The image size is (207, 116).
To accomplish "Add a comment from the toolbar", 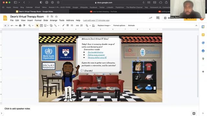I will point(82,25).
